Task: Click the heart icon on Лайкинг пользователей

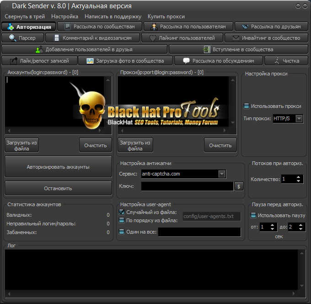Action: 152,38
